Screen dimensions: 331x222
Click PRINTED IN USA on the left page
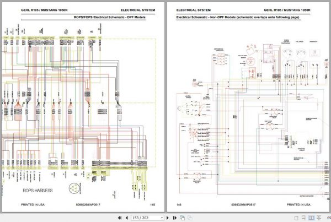pyautogui.click(x=33, y=204)
